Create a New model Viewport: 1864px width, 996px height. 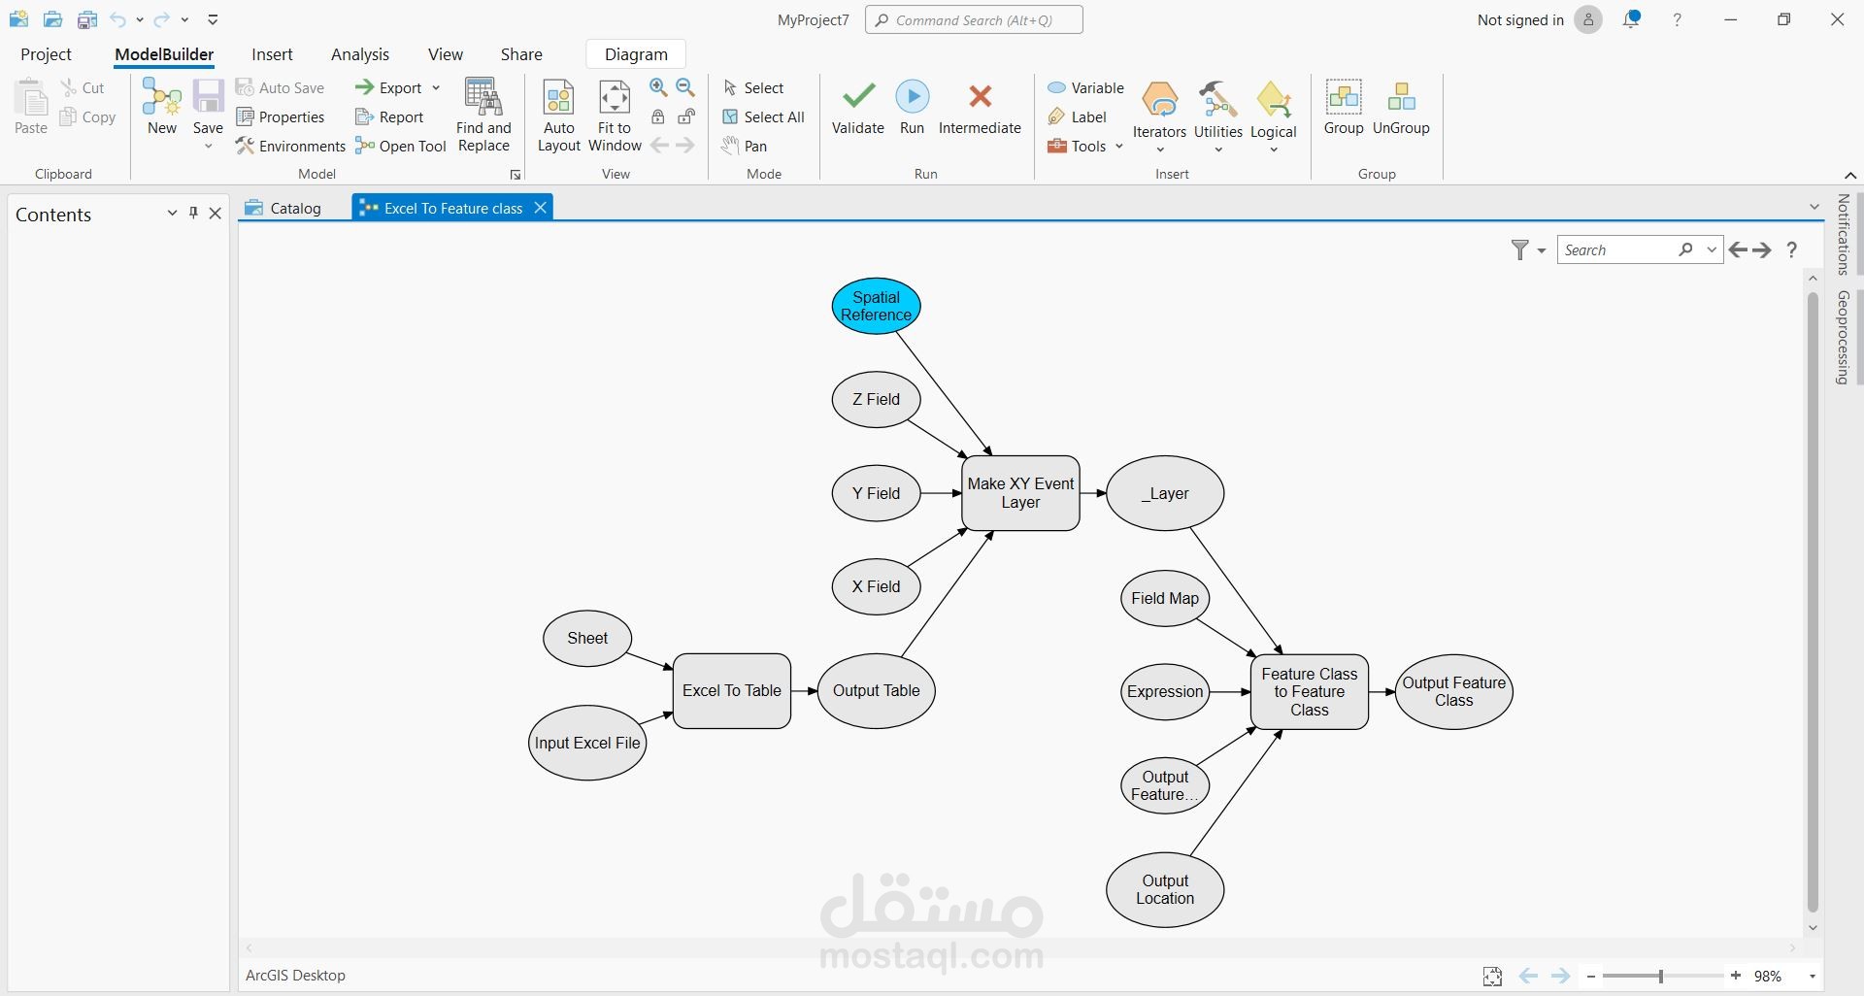tap(162, 107)
